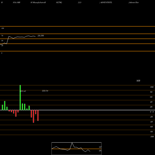Click the -100 label on the MR axis
Viewport: 155px width, 155px height.
152,137
